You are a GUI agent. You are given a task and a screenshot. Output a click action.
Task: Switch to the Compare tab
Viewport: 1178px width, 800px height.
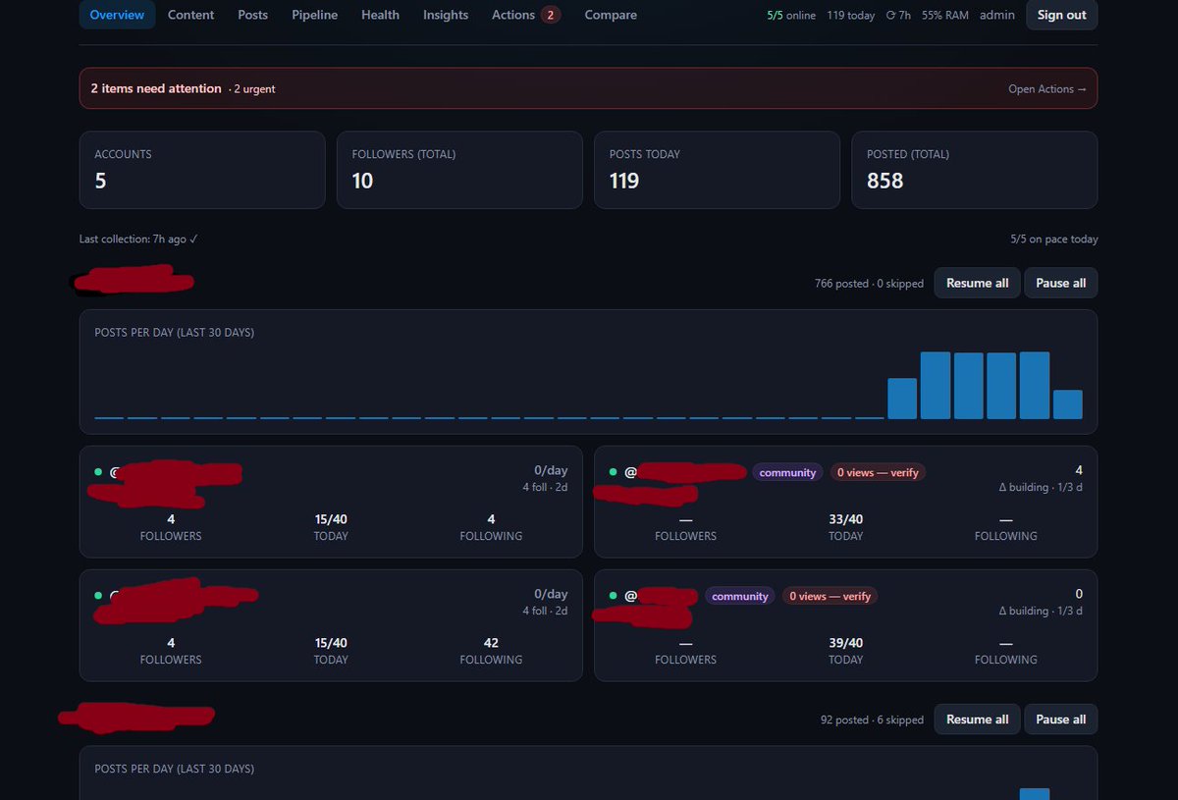point(611,15)
